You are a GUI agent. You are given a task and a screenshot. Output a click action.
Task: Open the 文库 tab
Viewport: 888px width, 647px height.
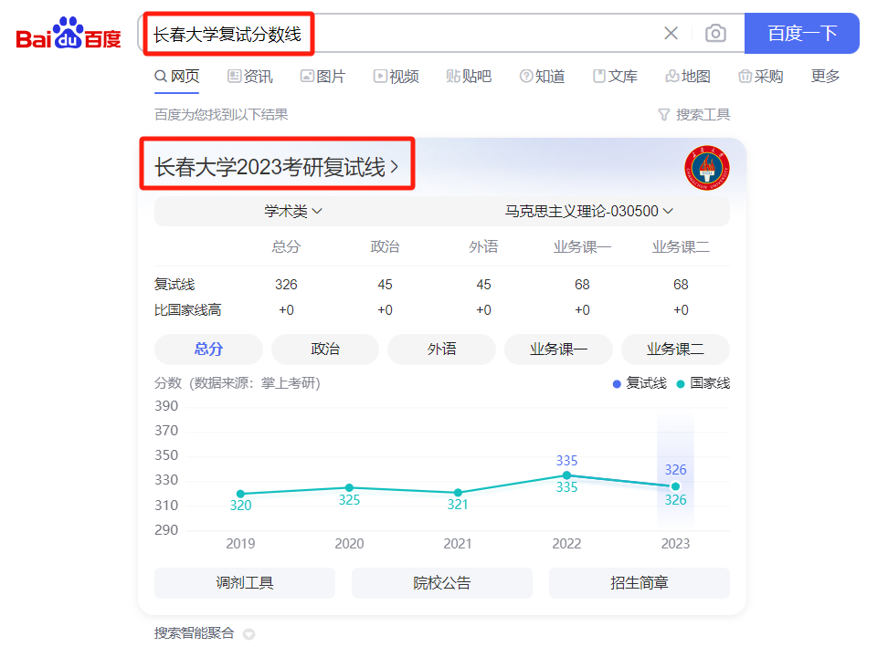pos(615,77)
